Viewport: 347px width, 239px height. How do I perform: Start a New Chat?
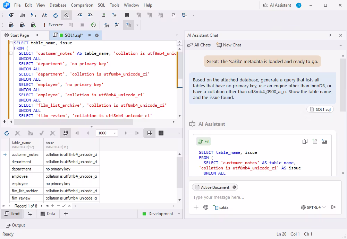[229, 45]
